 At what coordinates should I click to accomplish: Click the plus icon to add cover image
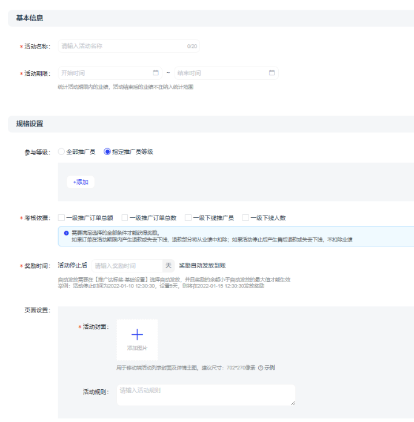tap(137, 334)
